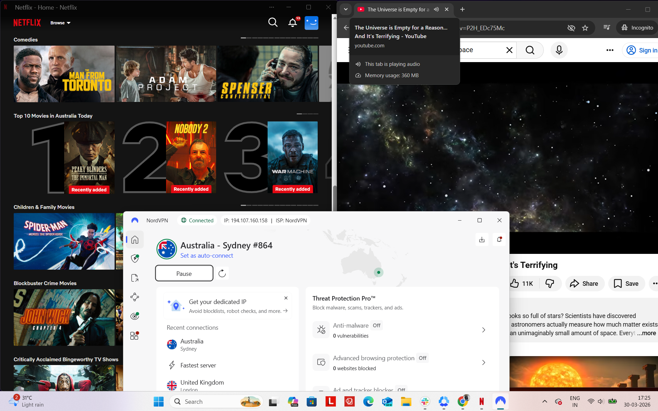Viewport: 658px width, 411px height.
Task: Select the Meshnet icon in NordVPN
Action: (x=134, y=297)
